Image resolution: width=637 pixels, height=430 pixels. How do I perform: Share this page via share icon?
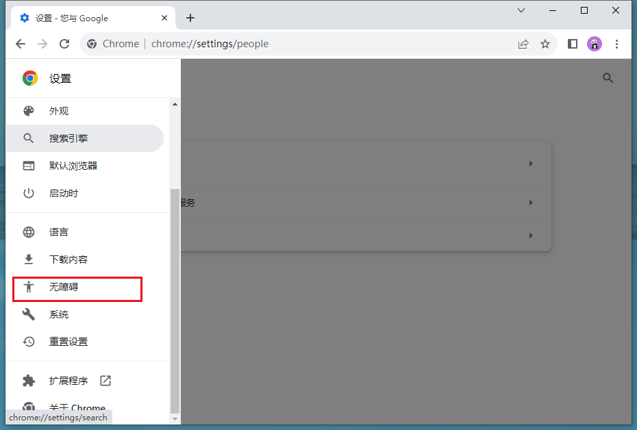coord(523,44)
